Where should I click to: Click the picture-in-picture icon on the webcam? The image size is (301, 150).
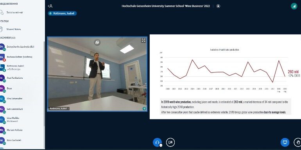click(x=97, y=42)
